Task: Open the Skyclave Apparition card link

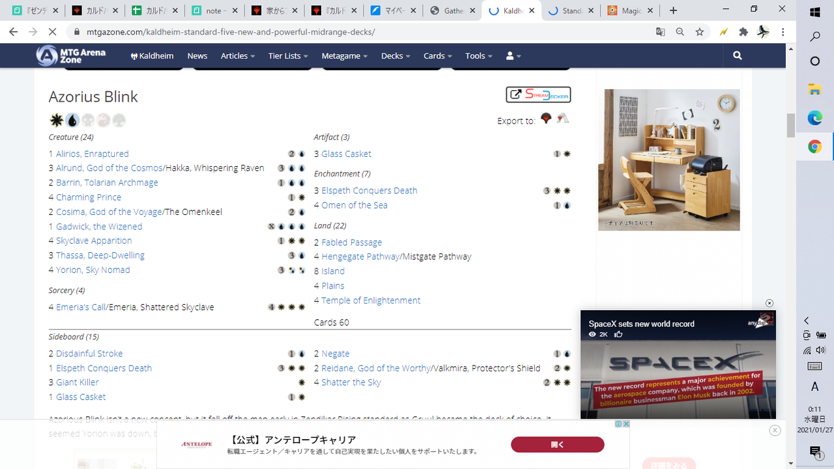Action: coord(94,240)
